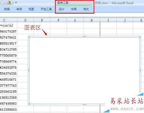Open the 审阅 ribbon tab
The height and width of the screenshot is (113, 144).
pyautogui.click(x=19, y=9)
